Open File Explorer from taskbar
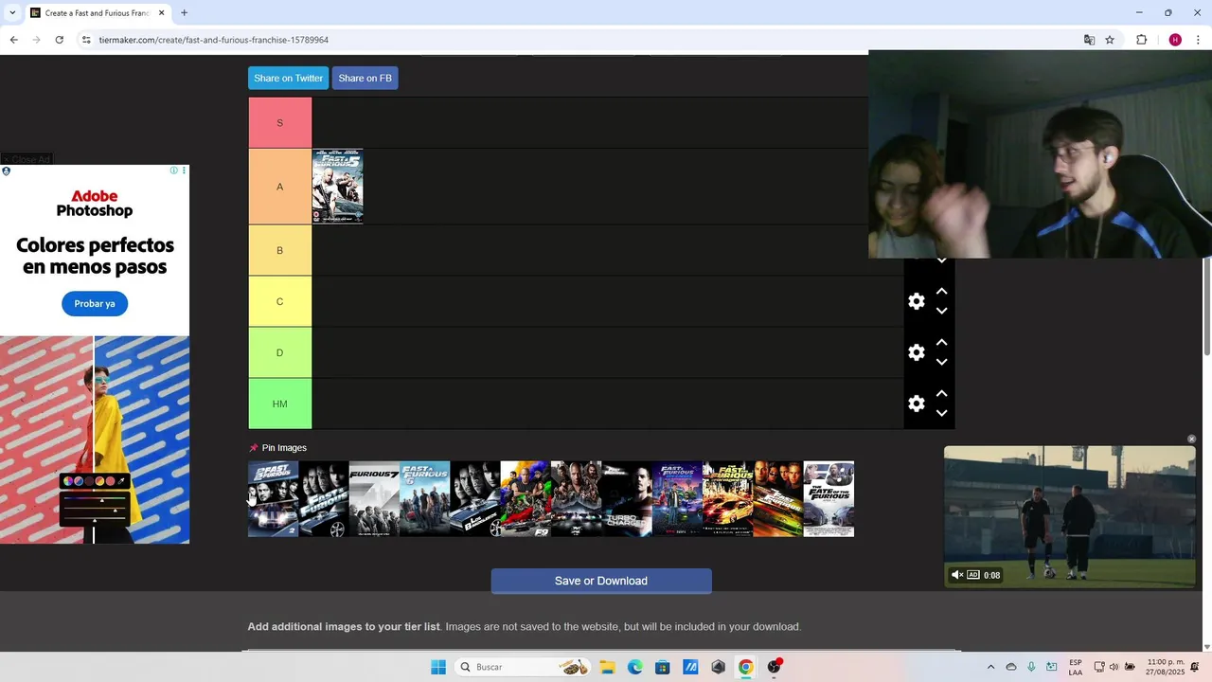 tap(607, 667)
